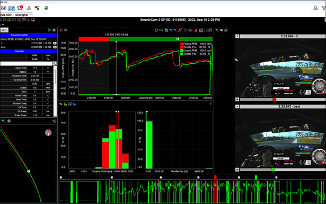Toggle the first checkbox above the bottom timeline
Viewport: 326px width, 204px height.
point(61,177)
